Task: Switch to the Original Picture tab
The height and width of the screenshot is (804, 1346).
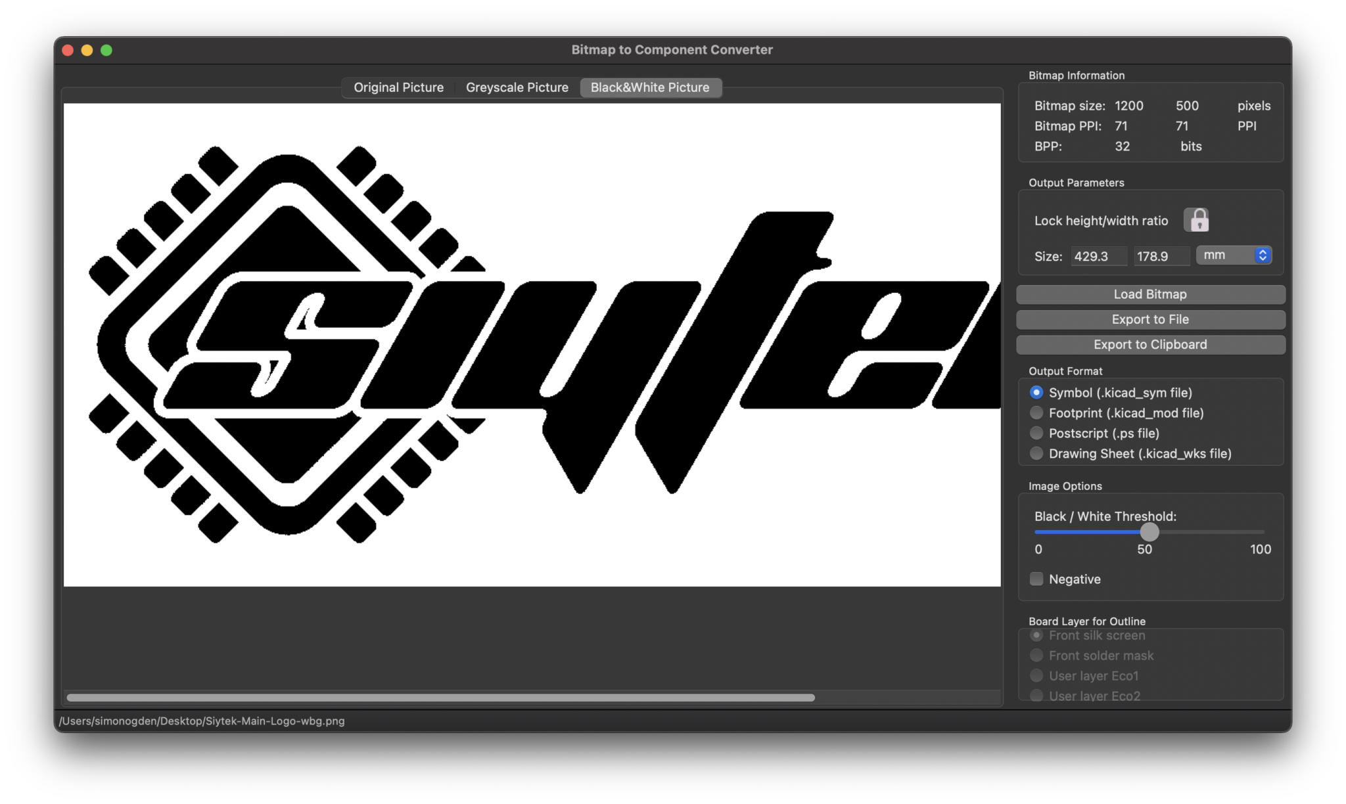Action: click(x=398, y=87)
